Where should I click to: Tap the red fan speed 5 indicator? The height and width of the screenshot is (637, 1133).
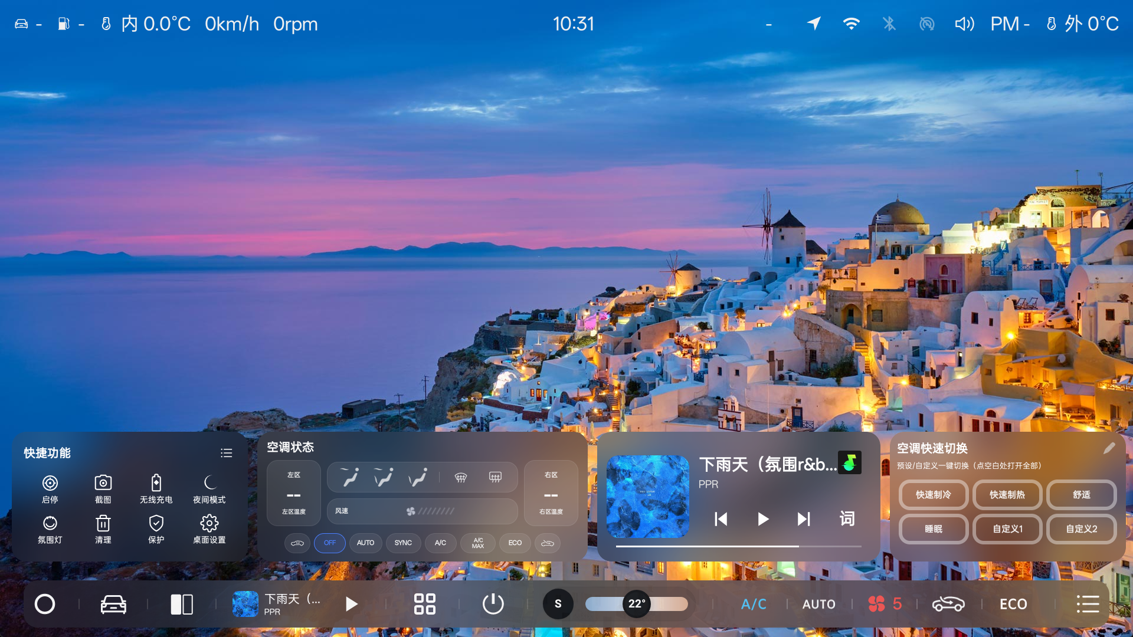[885, 604]
